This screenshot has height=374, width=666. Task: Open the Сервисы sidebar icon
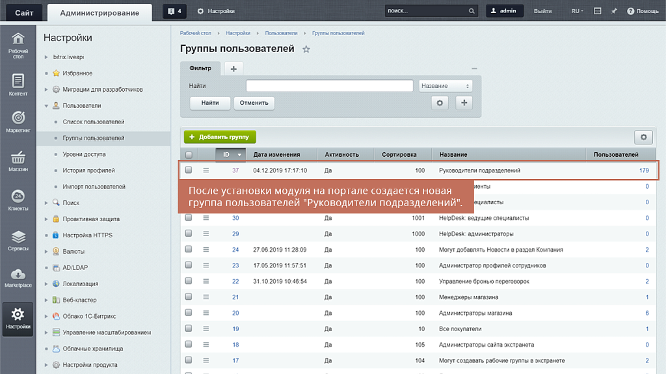[x=18, y=239]
